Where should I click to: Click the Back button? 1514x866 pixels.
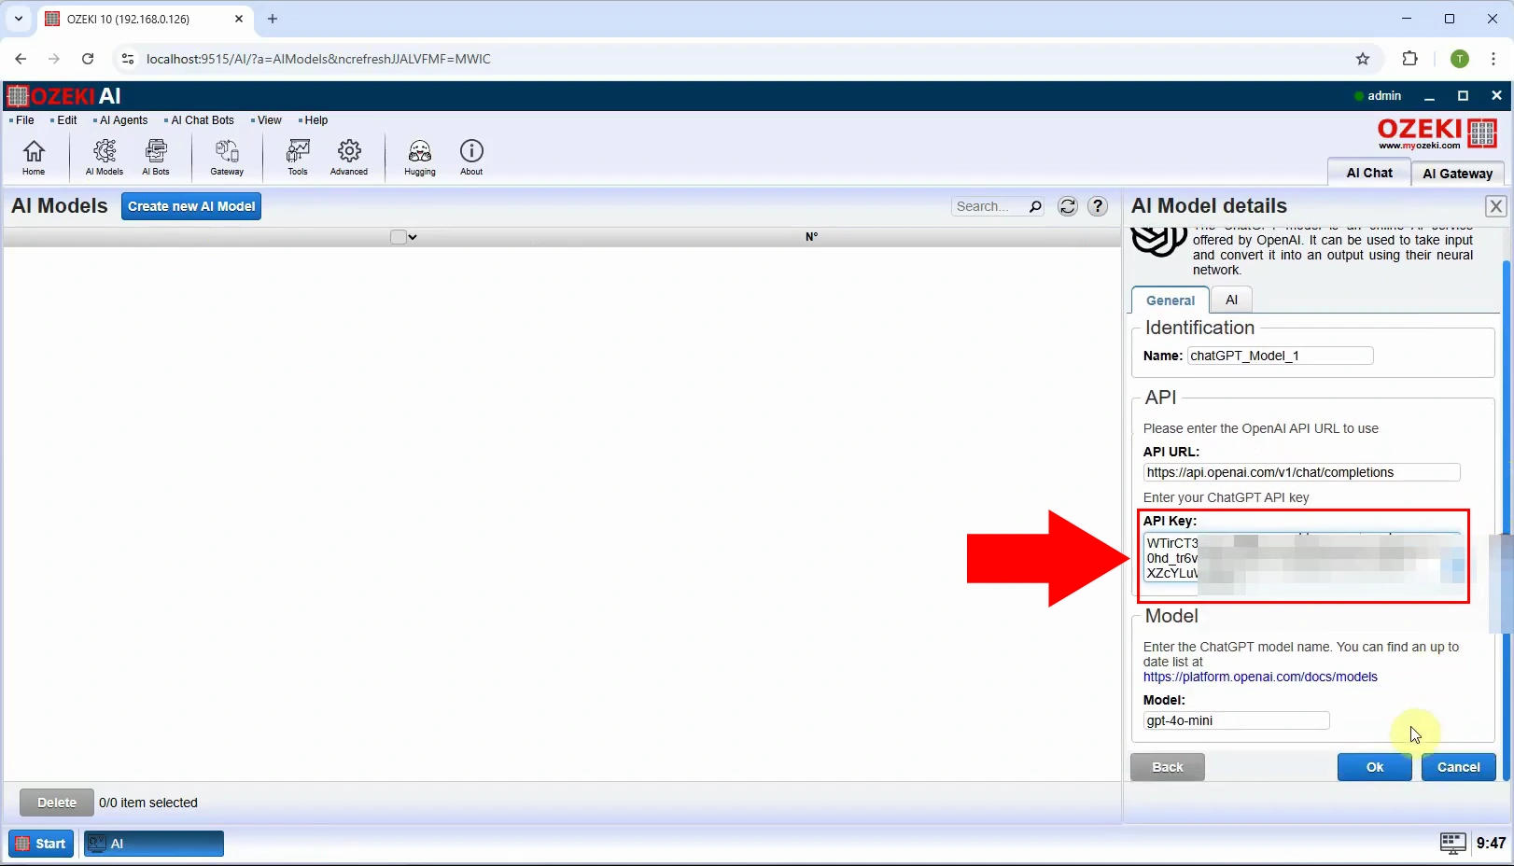point(1167,767)
